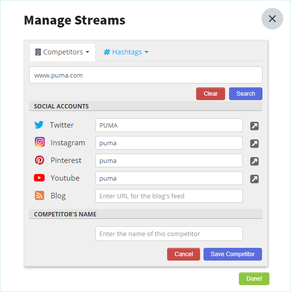
Task: Click the blue Search button
Action: 246,94
